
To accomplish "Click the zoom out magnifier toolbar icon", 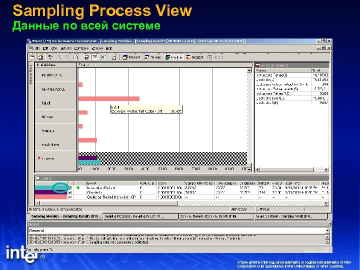I will click(x=67, y=57).
